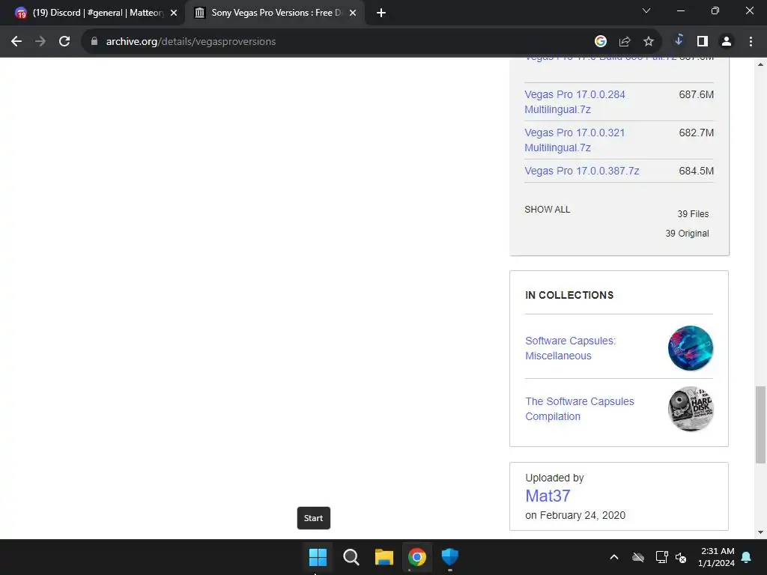Viewport: 767px width, 575px height.
Task: Select the 682.7M file size text
Action: pos(696,133)
